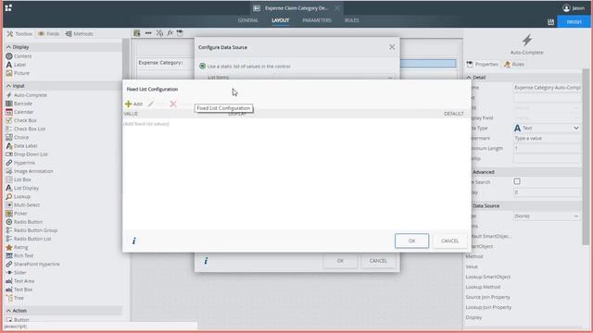Select the Content control icon

click(x=9, y=56)
